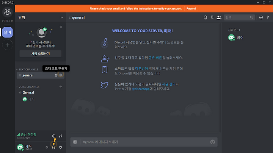273x153 pixels.
Task: Toggle channel notification bell
Action: (x=206, y=17)
